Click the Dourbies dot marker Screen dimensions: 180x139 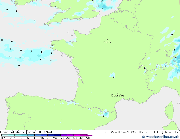click(118, 93)
